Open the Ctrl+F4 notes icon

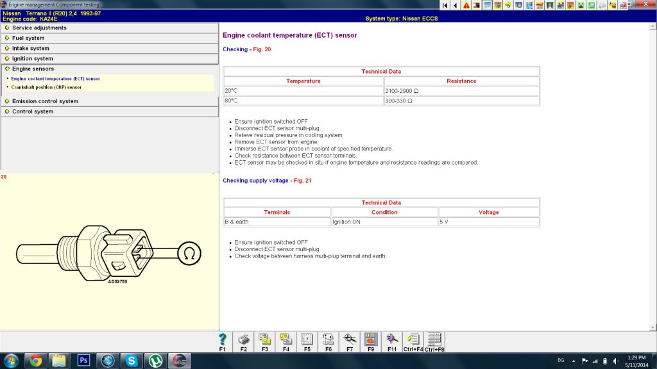(x=413, y=340)
